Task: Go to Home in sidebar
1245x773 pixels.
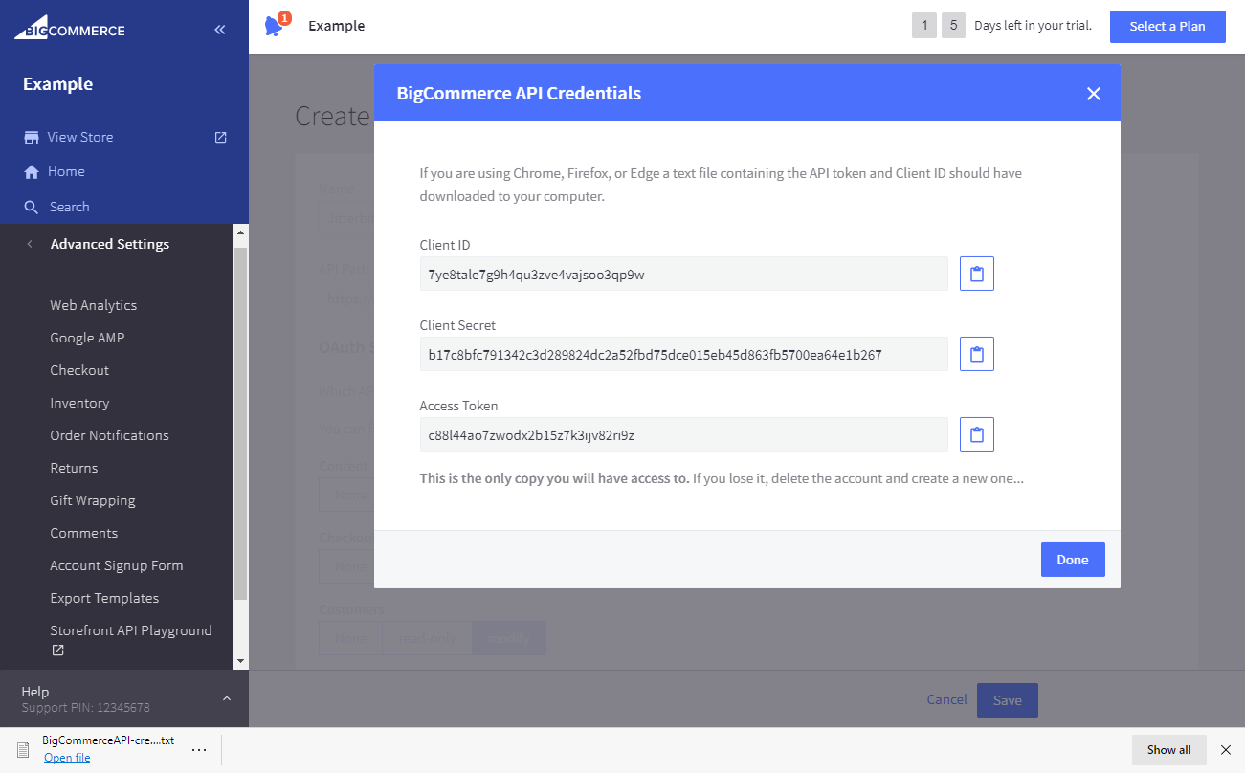Action: 66,171
